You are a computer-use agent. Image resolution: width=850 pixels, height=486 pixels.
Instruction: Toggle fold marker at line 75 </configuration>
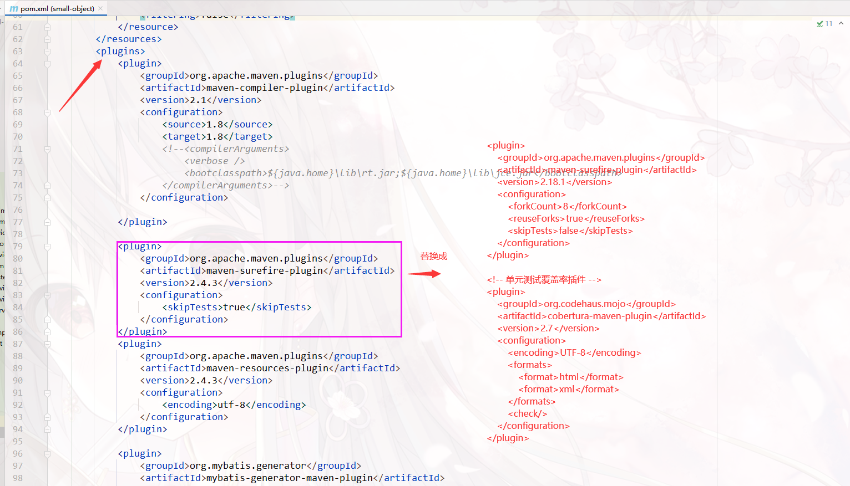pyautogui.click(x=47, y=197)
